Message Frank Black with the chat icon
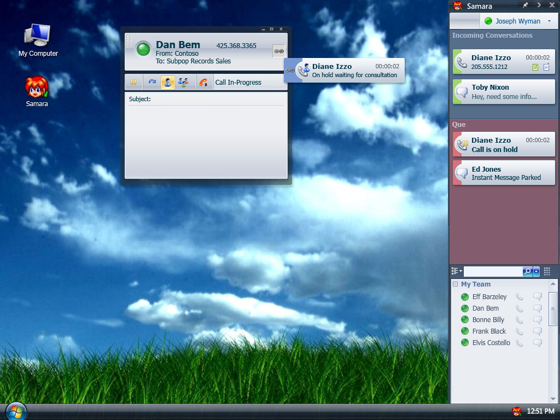This screenshot has height=420, width=560. [x=538, y=331]
